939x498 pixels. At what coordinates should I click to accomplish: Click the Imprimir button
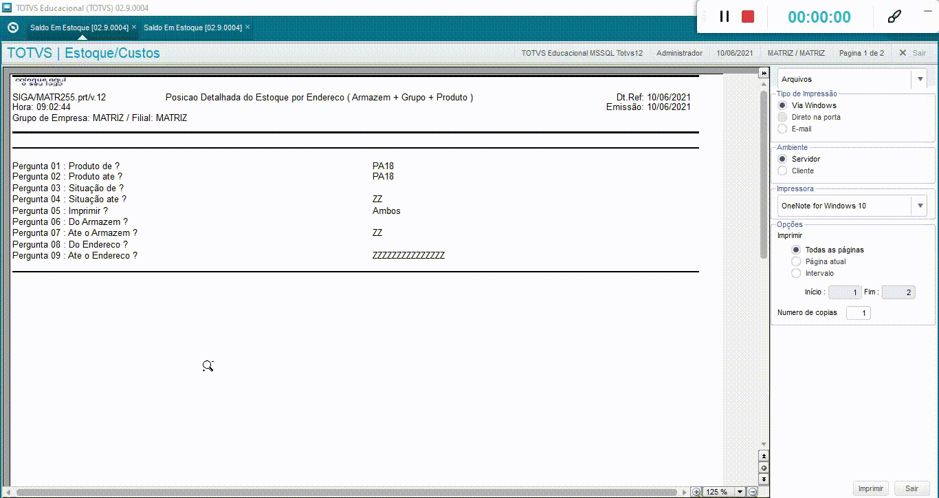tap(871, 488)
